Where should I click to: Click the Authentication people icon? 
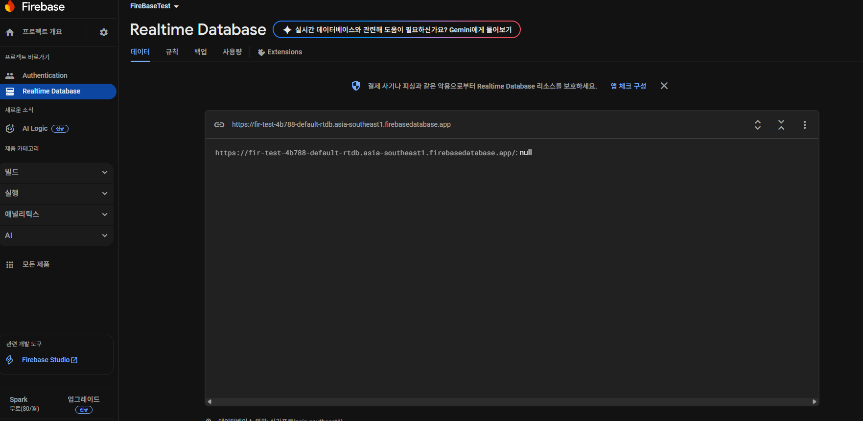click(10, 75)
